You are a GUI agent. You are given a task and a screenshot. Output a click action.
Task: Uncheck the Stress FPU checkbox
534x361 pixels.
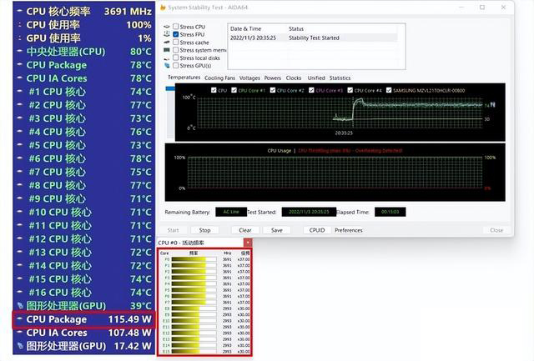tap(175, 34)
